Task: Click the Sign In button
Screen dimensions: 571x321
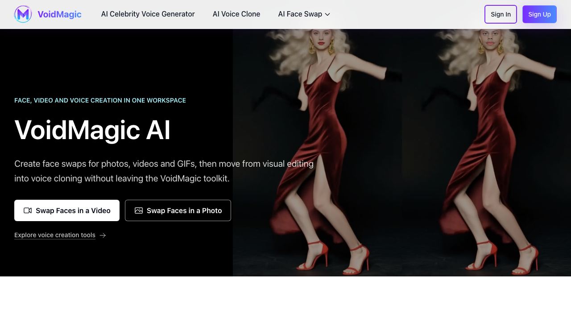Action: [x=501, y=14]
